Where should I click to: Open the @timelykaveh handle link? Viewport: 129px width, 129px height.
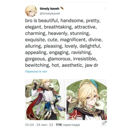(x=50, y=14)
